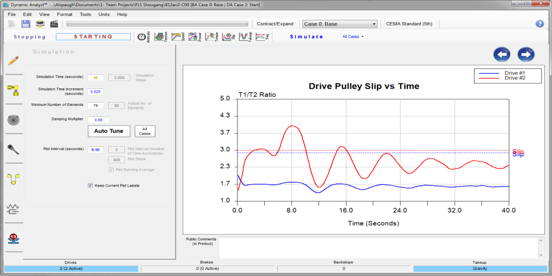Show the Tension plot
The height and width of the screenshot is (276, 552).
point(161,37)
